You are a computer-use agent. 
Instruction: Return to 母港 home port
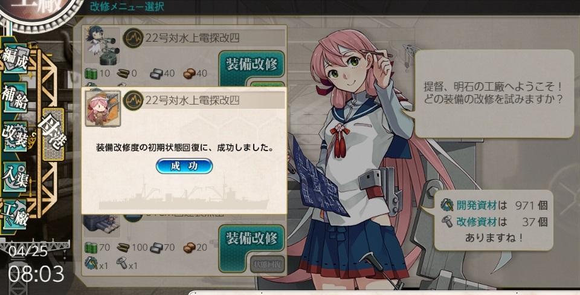(53, 134)
